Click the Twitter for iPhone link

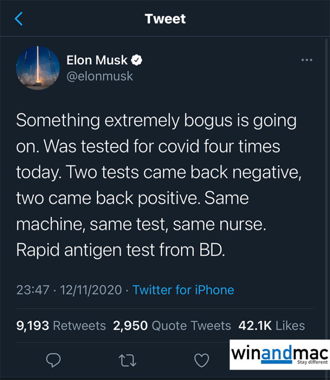183,290
